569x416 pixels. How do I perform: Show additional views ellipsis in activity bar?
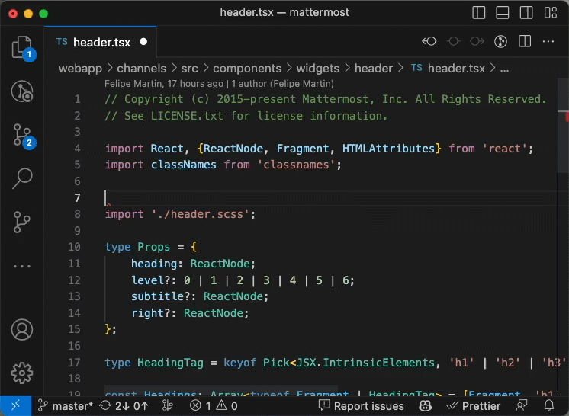tap(22, 267)
